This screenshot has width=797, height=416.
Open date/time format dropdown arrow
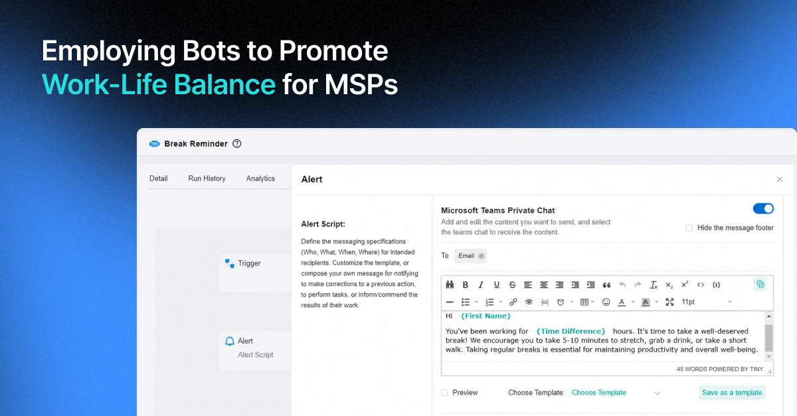tap(571, 303)
